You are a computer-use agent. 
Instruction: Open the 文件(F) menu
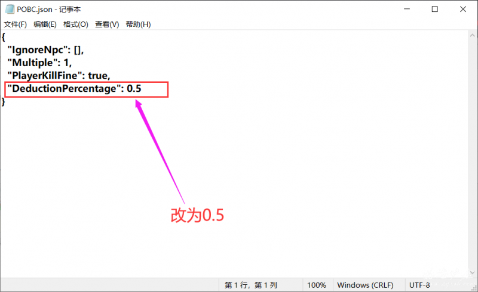coord(16,24)
